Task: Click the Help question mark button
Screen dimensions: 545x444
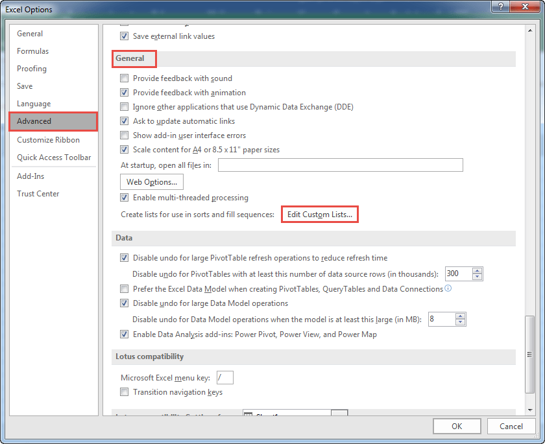Action: coord(501,6)
